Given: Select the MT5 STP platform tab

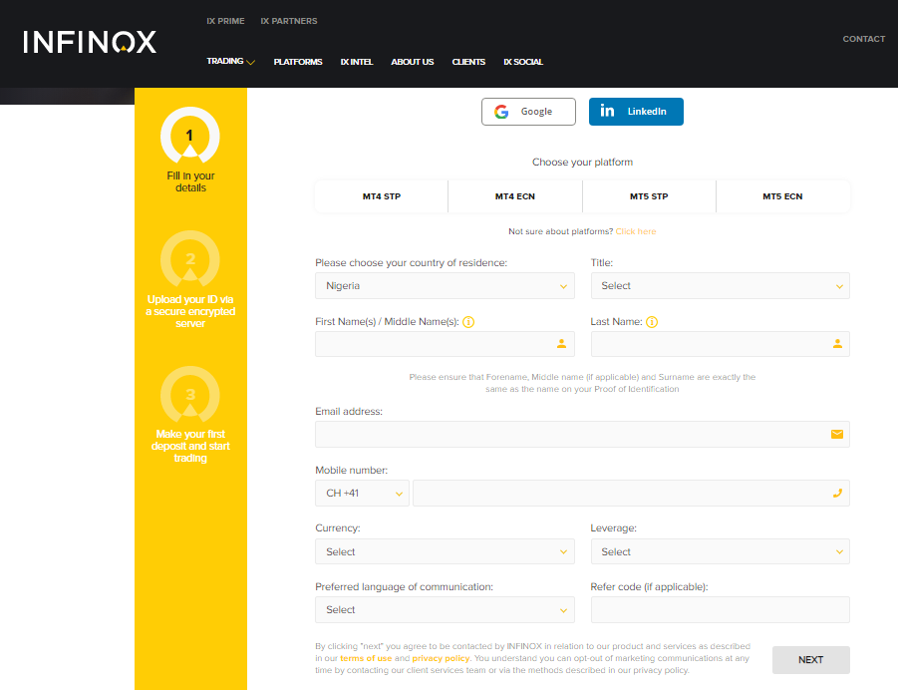Looking at the screenshot, I should tap(649, 196).
